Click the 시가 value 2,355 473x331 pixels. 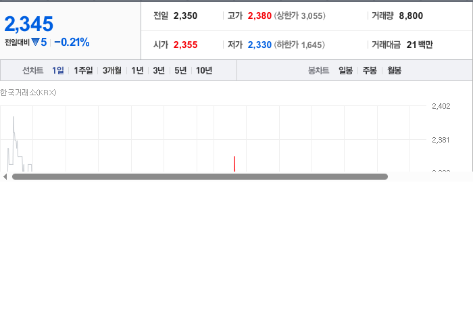click(185, 45)
